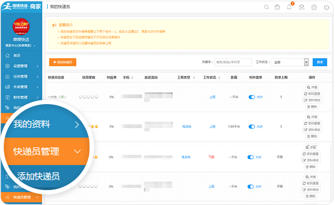The width and height of the screenshot is (335, 205).
Task: Click the brand logo at top left
Action: pos(21,6)
